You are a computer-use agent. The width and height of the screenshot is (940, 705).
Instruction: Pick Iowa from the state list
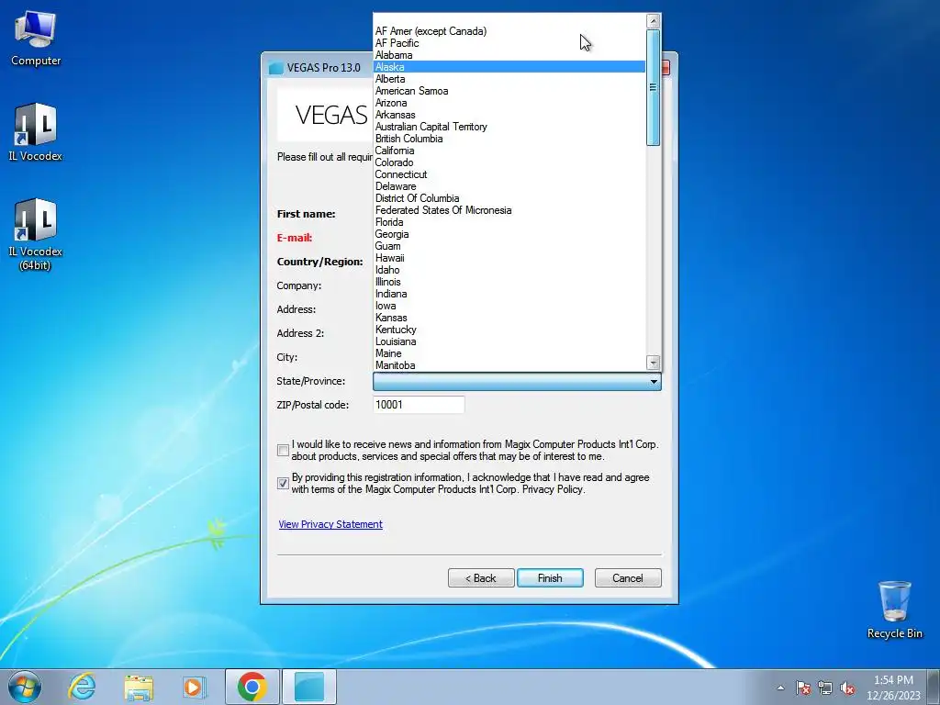point(509,306)
